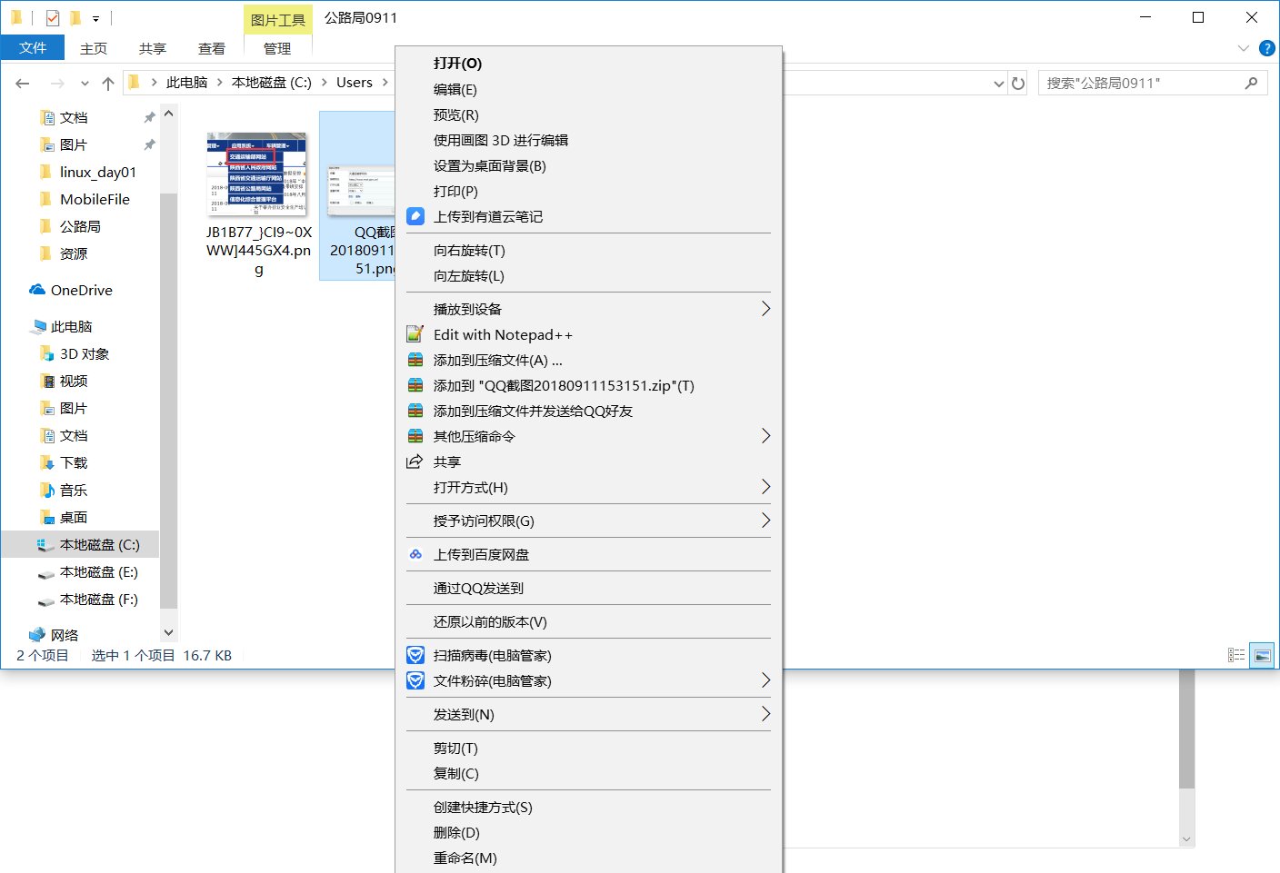
Task: Toggle ribbon visibility with the chevron arrow
Action: 1242,48
